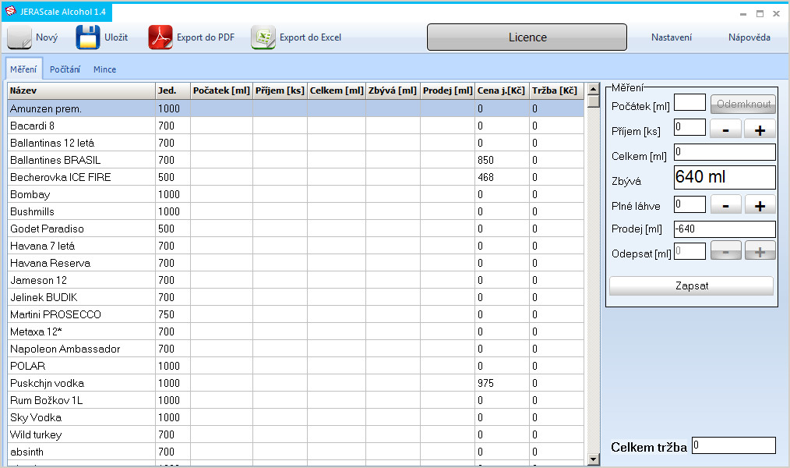Increase Příjem [ks] with plus button
The height and width of the screenshot is (468, 790).
pos(760,129)
